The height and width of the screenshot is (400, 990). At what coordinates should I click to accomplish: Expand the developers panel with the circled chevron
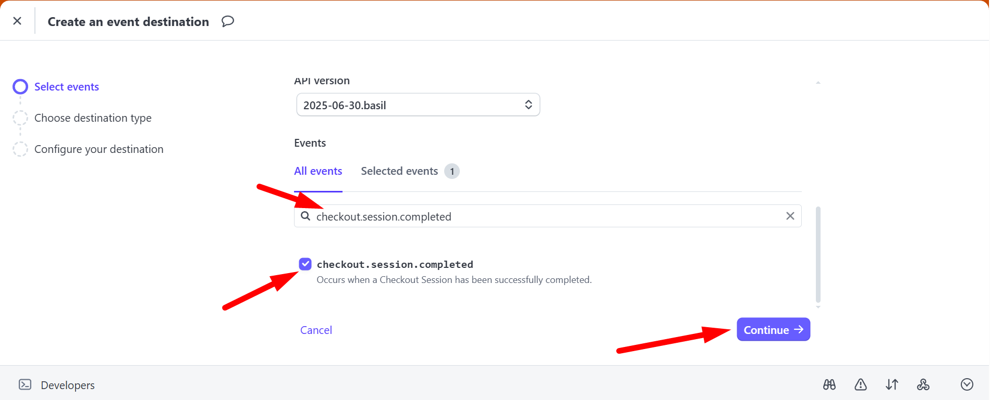coord(967,384)
